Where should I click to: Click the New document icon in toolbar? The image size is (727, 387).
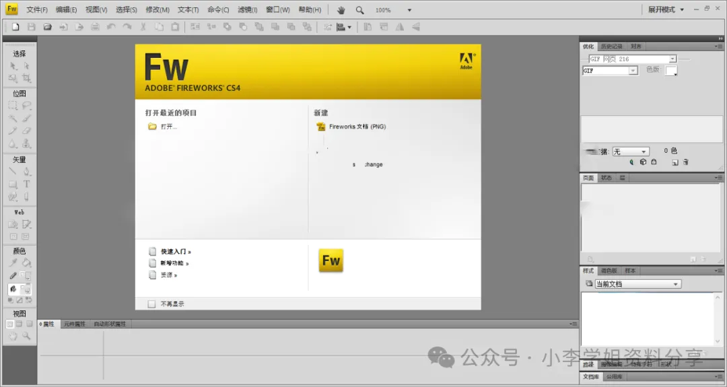point(15,27)
